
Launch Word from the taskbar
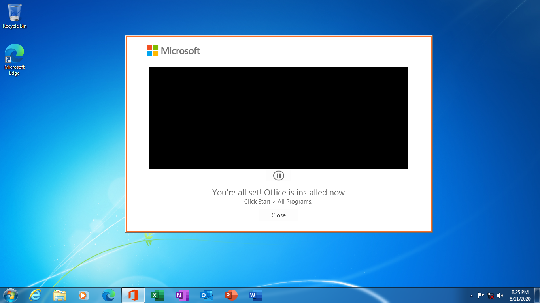255,295
